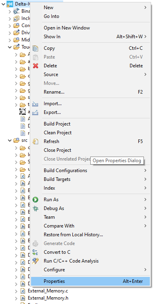Select External_Memory.h file in tree
Screen dimensions: 159x304
48,298
